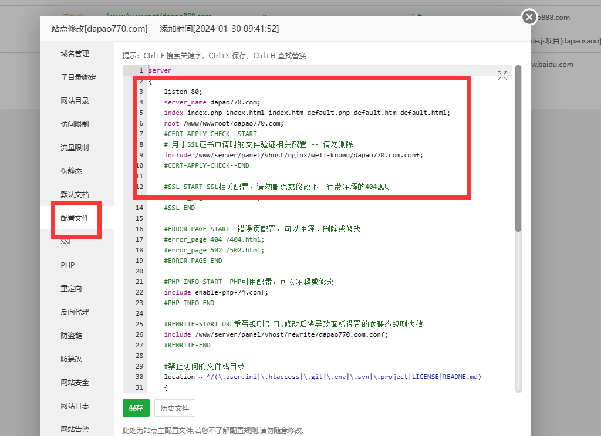The height and width of the screenshot is (436, 601).
Task: Click the rewrite include dapao770.com.conf line
Action: click(x=276, y=334)
